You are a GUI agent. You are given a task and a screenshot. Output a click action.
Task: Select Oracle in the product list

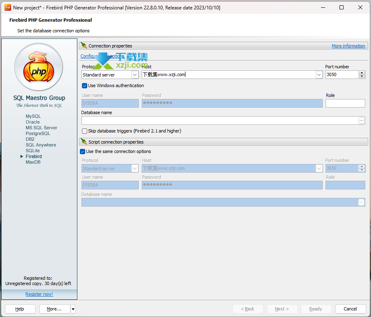33,122
